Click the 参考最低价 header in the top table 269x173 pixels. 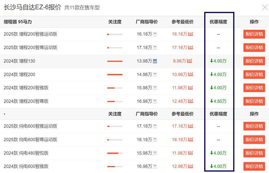point(182,22)
